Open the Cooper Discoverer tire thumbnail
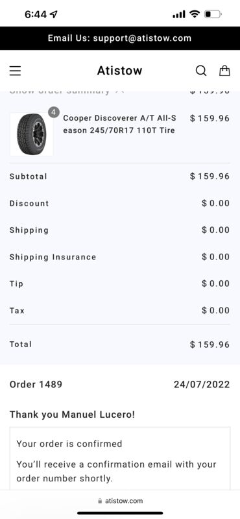Viewport: 240px width, 519px height. [31, 134]
